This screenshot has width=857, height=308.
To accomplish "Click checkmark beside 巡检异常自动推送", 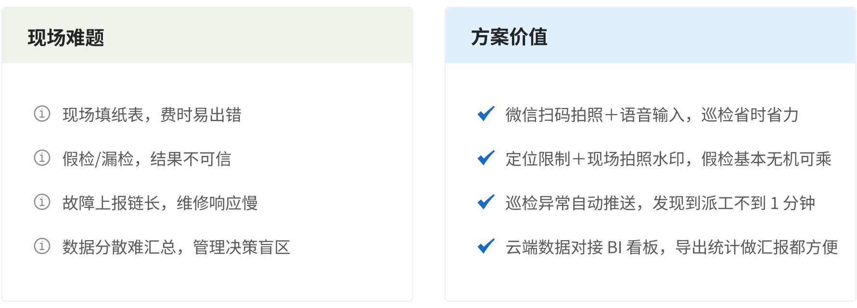I will point(486,202).
